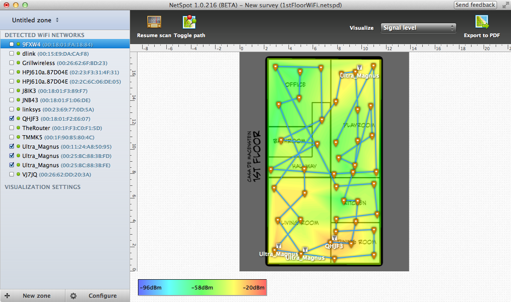
Task: Click the Resume scan icon
Action: (x=154, y=22)
